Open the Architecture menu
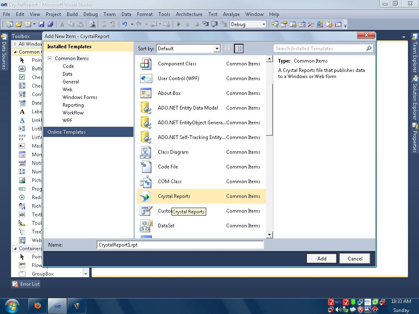 point(189,14)
